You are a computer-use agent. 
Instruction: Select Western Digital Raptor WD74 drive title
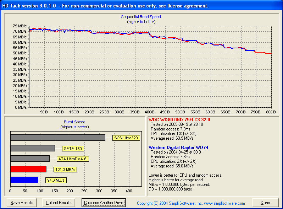178,147
